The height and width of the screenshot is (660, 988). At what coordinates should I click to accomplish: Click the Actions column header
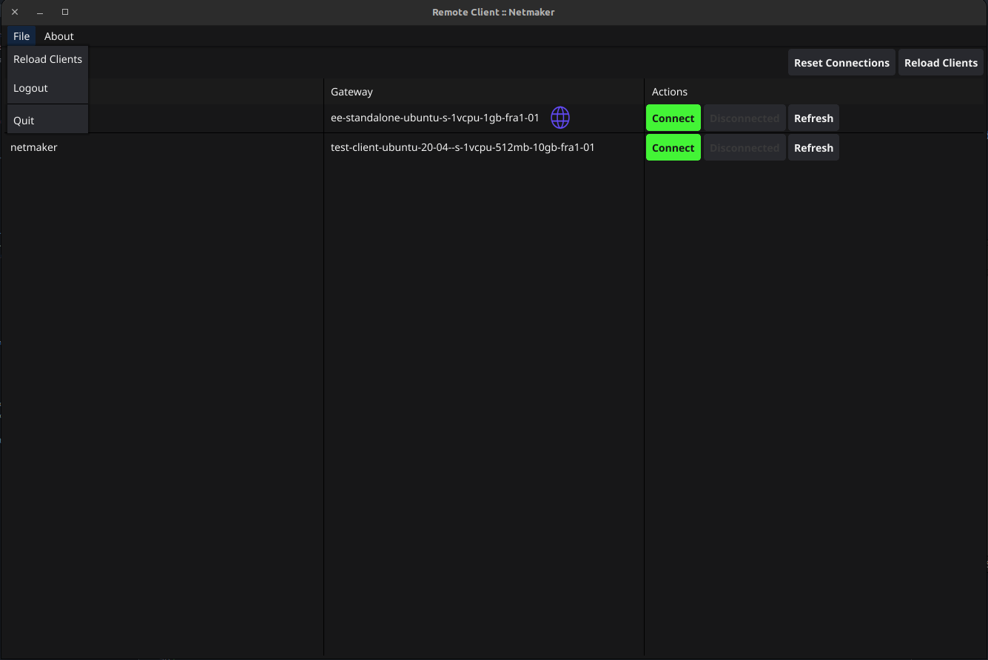(670, 92)
